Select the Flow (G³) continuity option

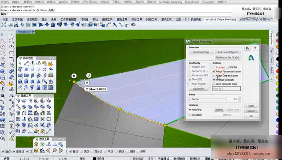coord(190,80)
